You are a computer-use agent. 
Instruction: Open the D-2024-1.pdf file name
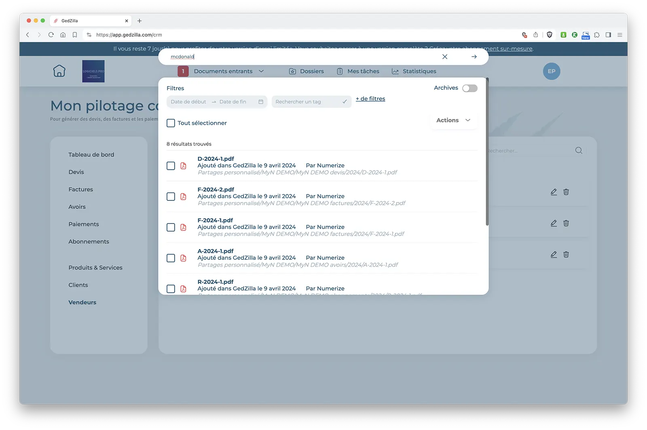click(x=216, y=159)
